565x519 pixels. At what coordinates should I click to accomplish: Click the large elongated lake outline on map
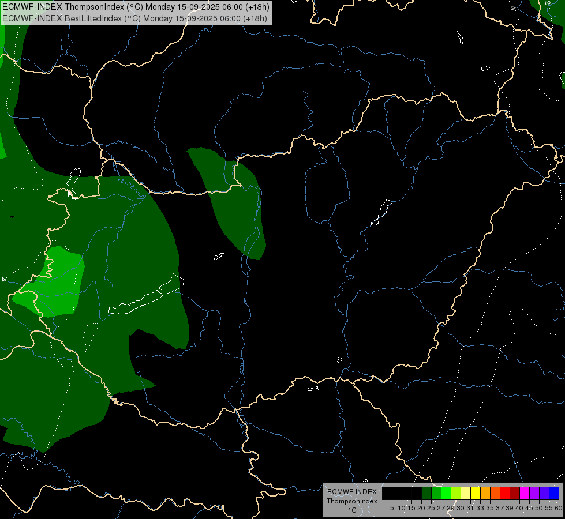147,298
